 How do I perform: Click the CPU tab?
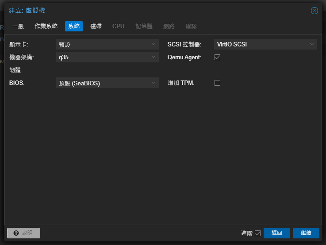(x=119, y=26)
